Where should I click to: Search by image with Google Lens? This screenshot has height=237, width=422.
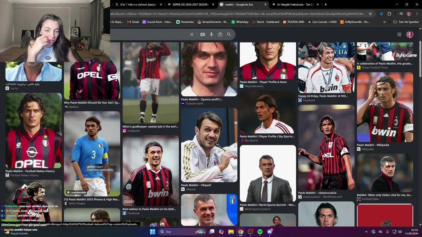tap(220, 34)
